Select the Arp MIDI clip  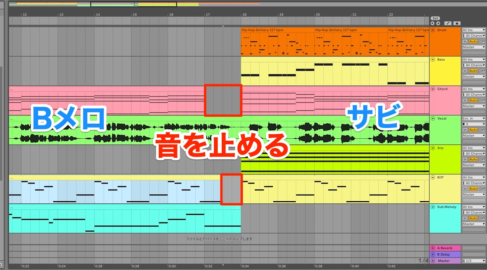click(x=335, y=159)
